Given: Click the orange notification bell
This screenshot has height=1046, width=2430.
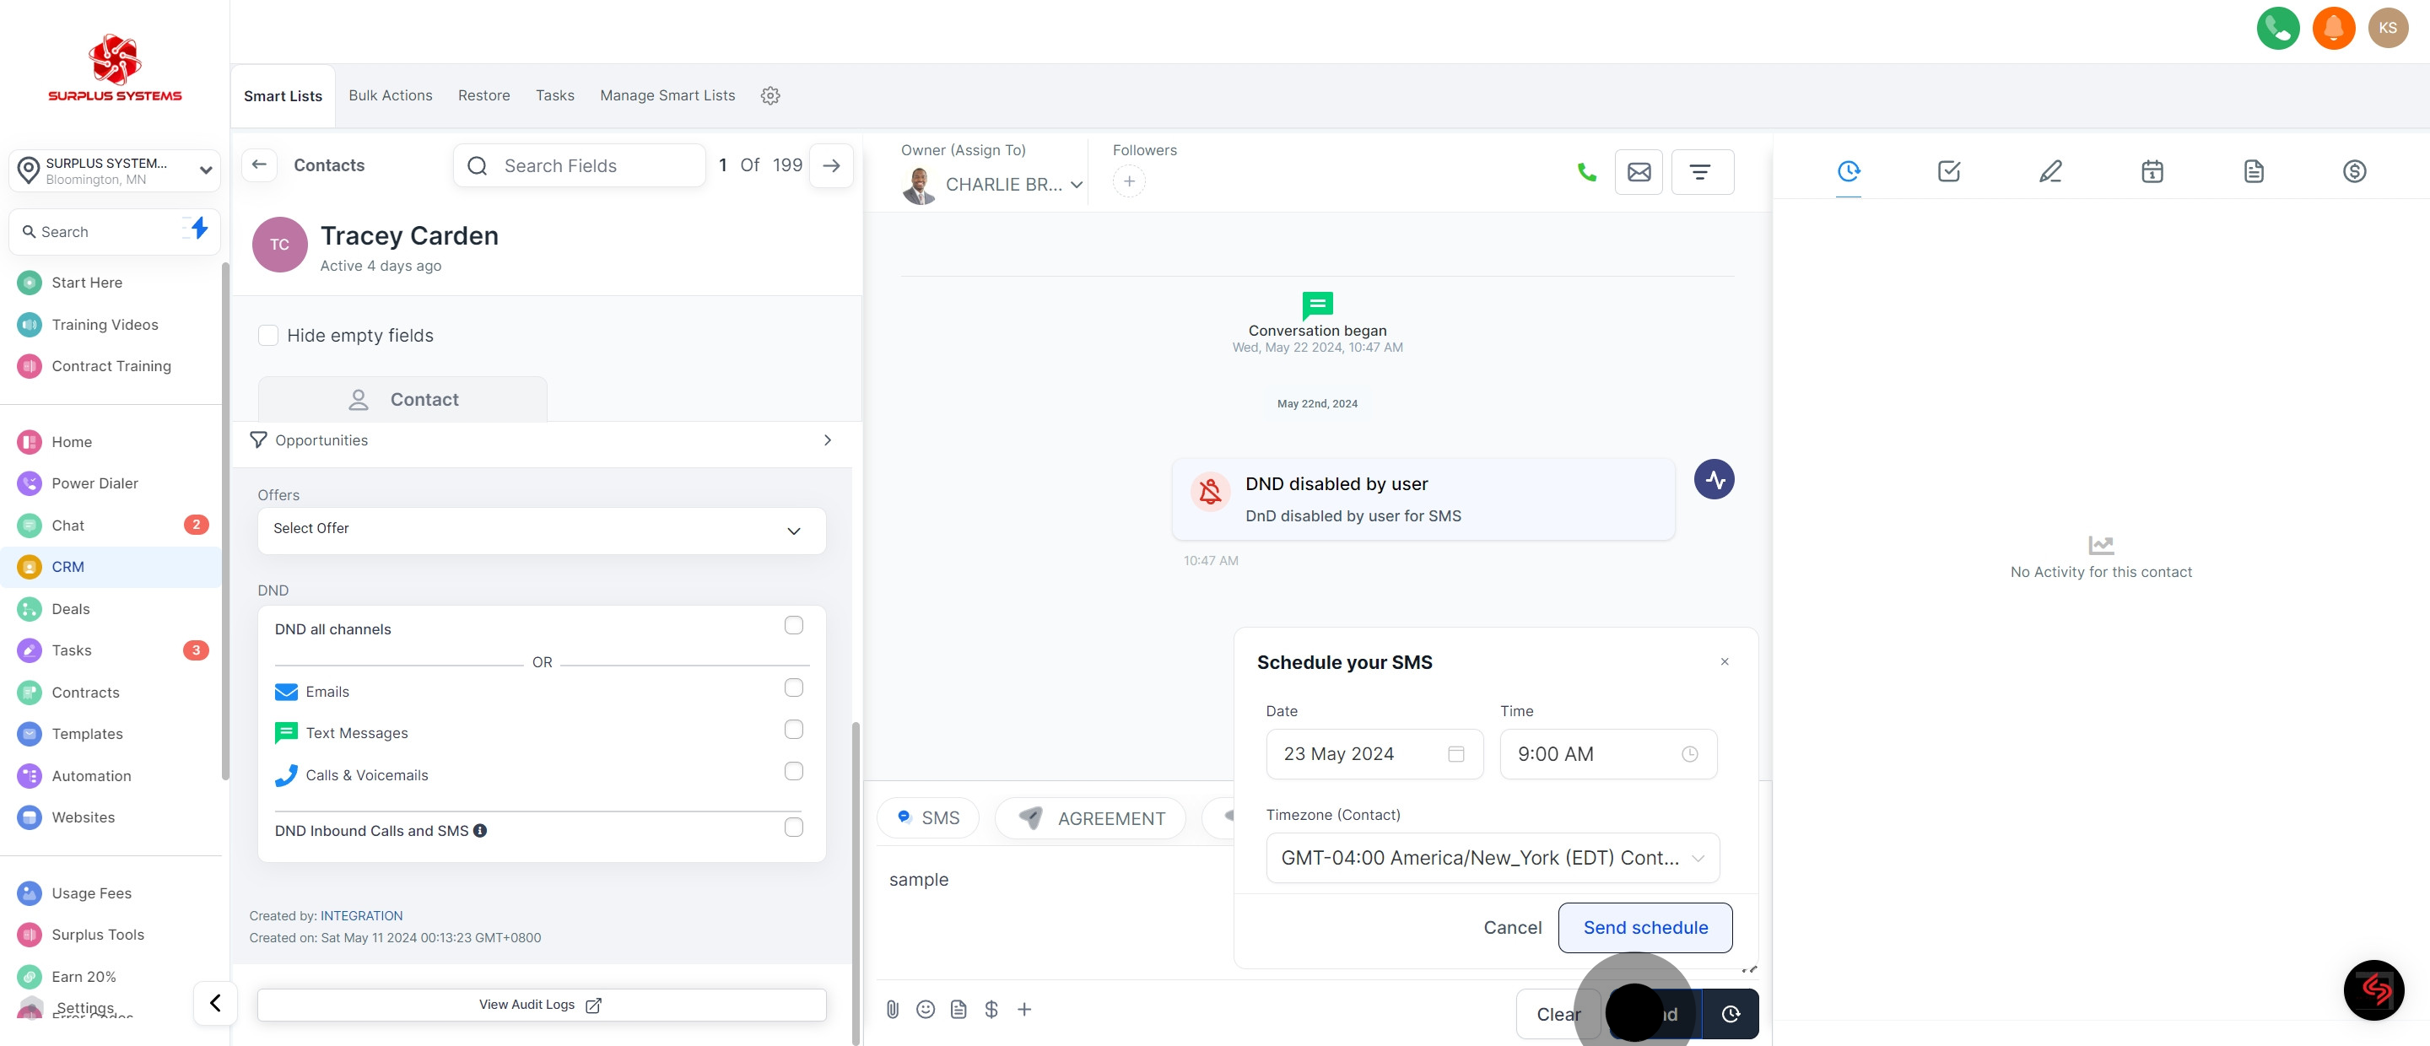Looking at the screenshot, I should (2333, 29).
